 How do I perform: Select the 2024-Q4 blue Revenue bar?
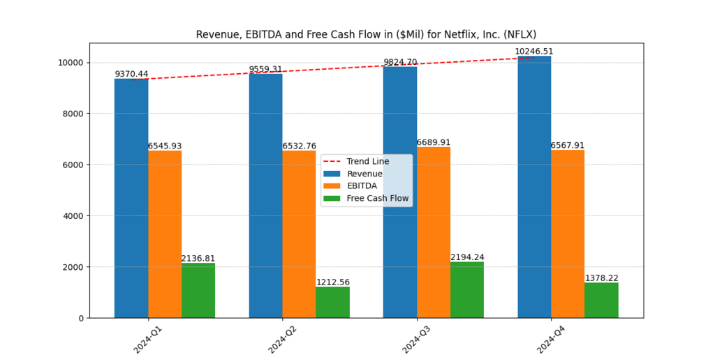(x=534, y=187)
